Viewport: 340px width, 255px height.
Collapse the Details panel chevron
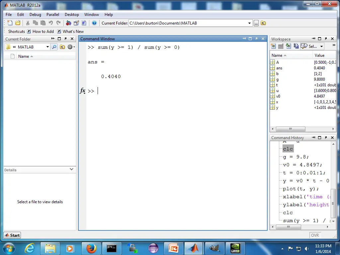point(72,169)
